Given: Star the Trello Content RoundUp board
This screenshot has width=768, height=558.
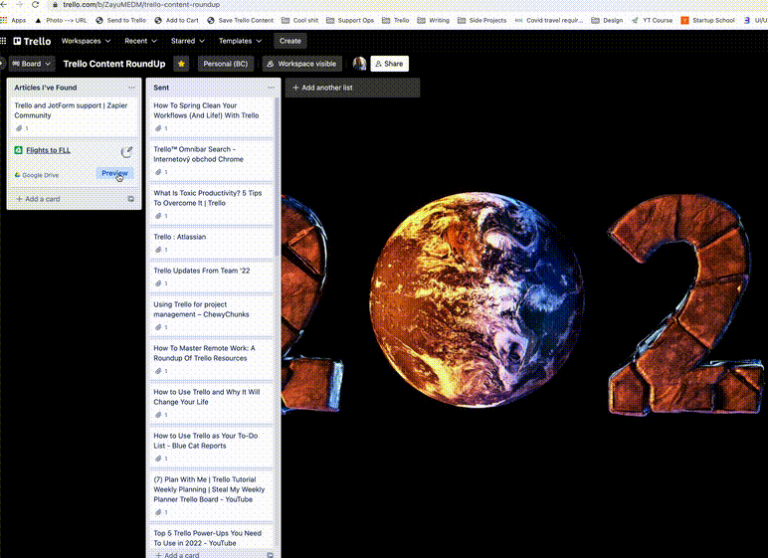Looking at the screenshot, I should click(181, 64).
